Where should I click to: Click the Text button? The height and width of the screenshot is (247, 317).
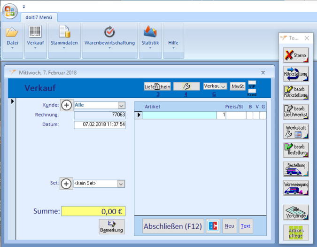[x=246, y=226]
